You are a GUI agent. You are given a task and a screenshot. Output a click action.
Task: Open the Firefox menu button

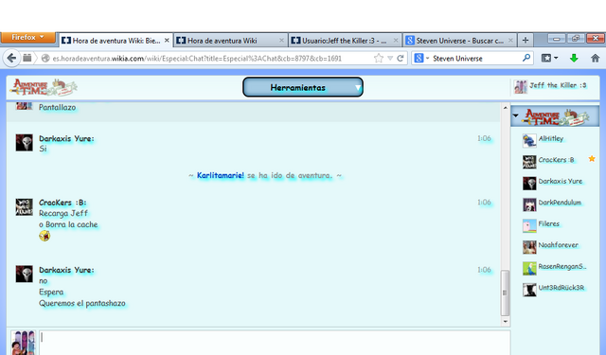click(27, 38)
